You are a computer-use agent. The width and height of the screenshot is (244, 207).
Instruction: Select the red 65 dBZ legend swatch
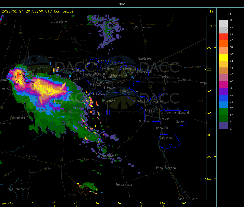[x=223, y=37]
